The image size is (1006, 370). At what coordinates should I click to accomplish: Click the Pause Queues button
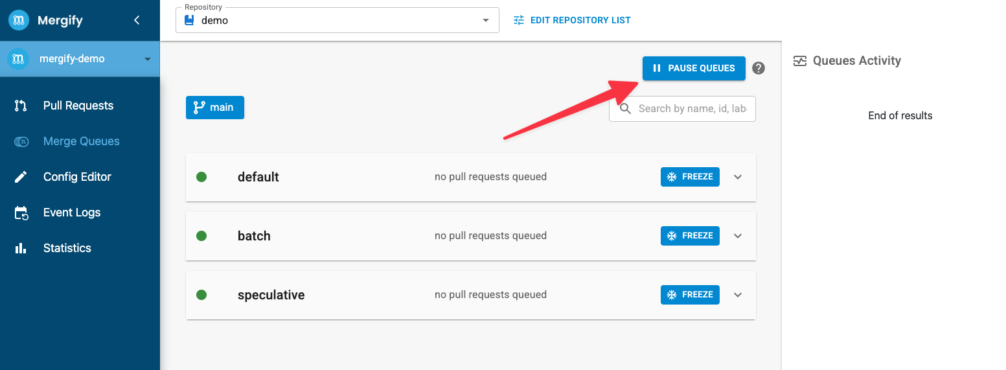694,68
